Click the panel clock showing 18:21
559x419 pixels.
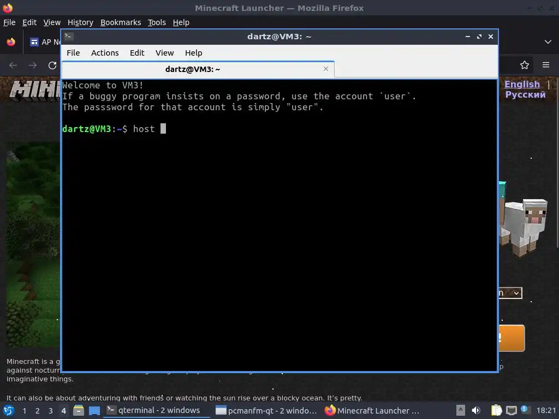pyautogui.click(x=546, y=410)
